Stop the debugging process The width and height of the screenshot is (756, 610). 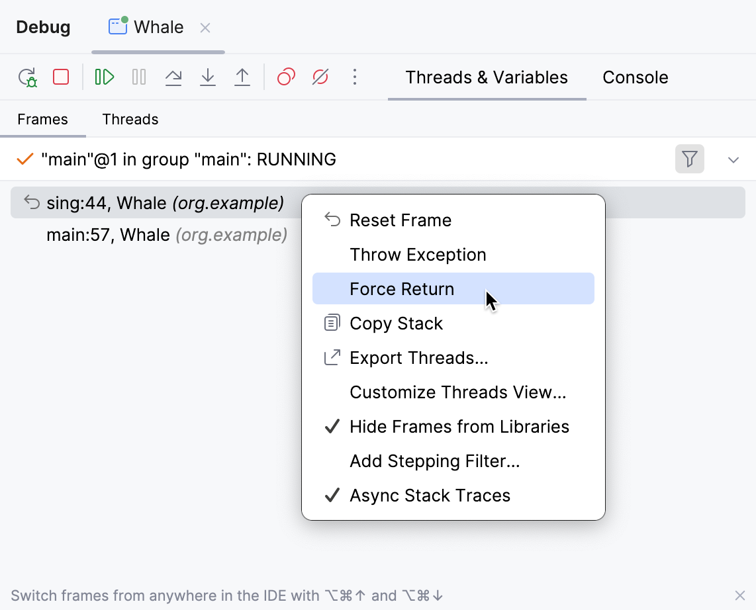(x=60, y=77)
